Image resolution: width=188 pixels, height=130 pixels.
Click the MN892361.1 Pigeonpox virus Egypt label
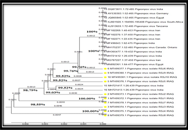(134, 64)
